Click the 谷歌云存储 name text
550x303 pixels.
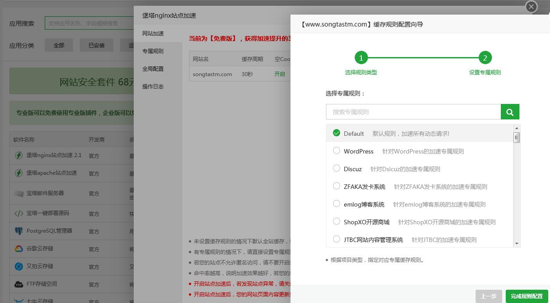[x=40, y=249]
